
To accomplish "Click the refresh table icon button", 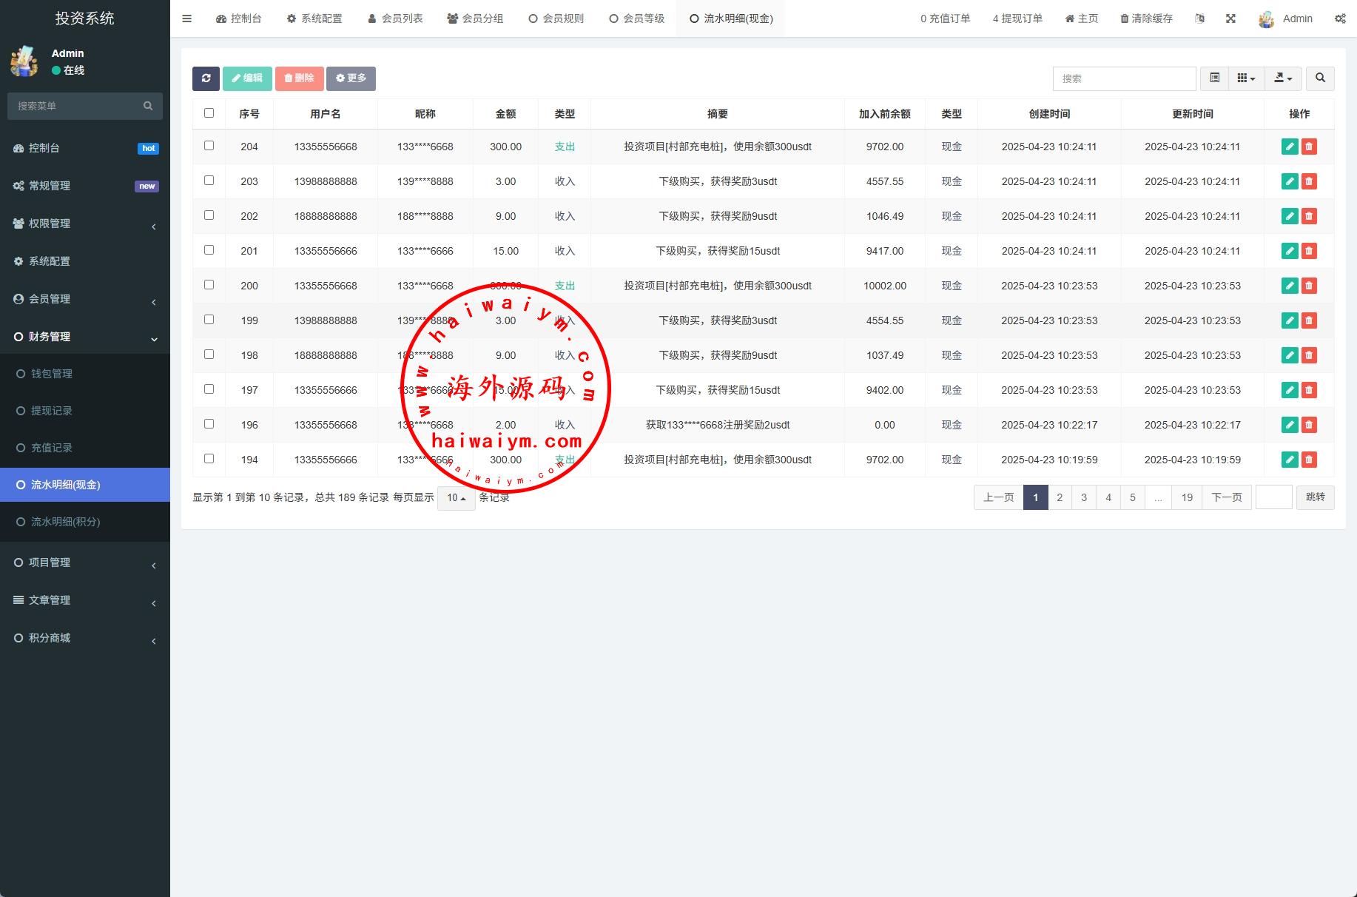I will (206, 78).
